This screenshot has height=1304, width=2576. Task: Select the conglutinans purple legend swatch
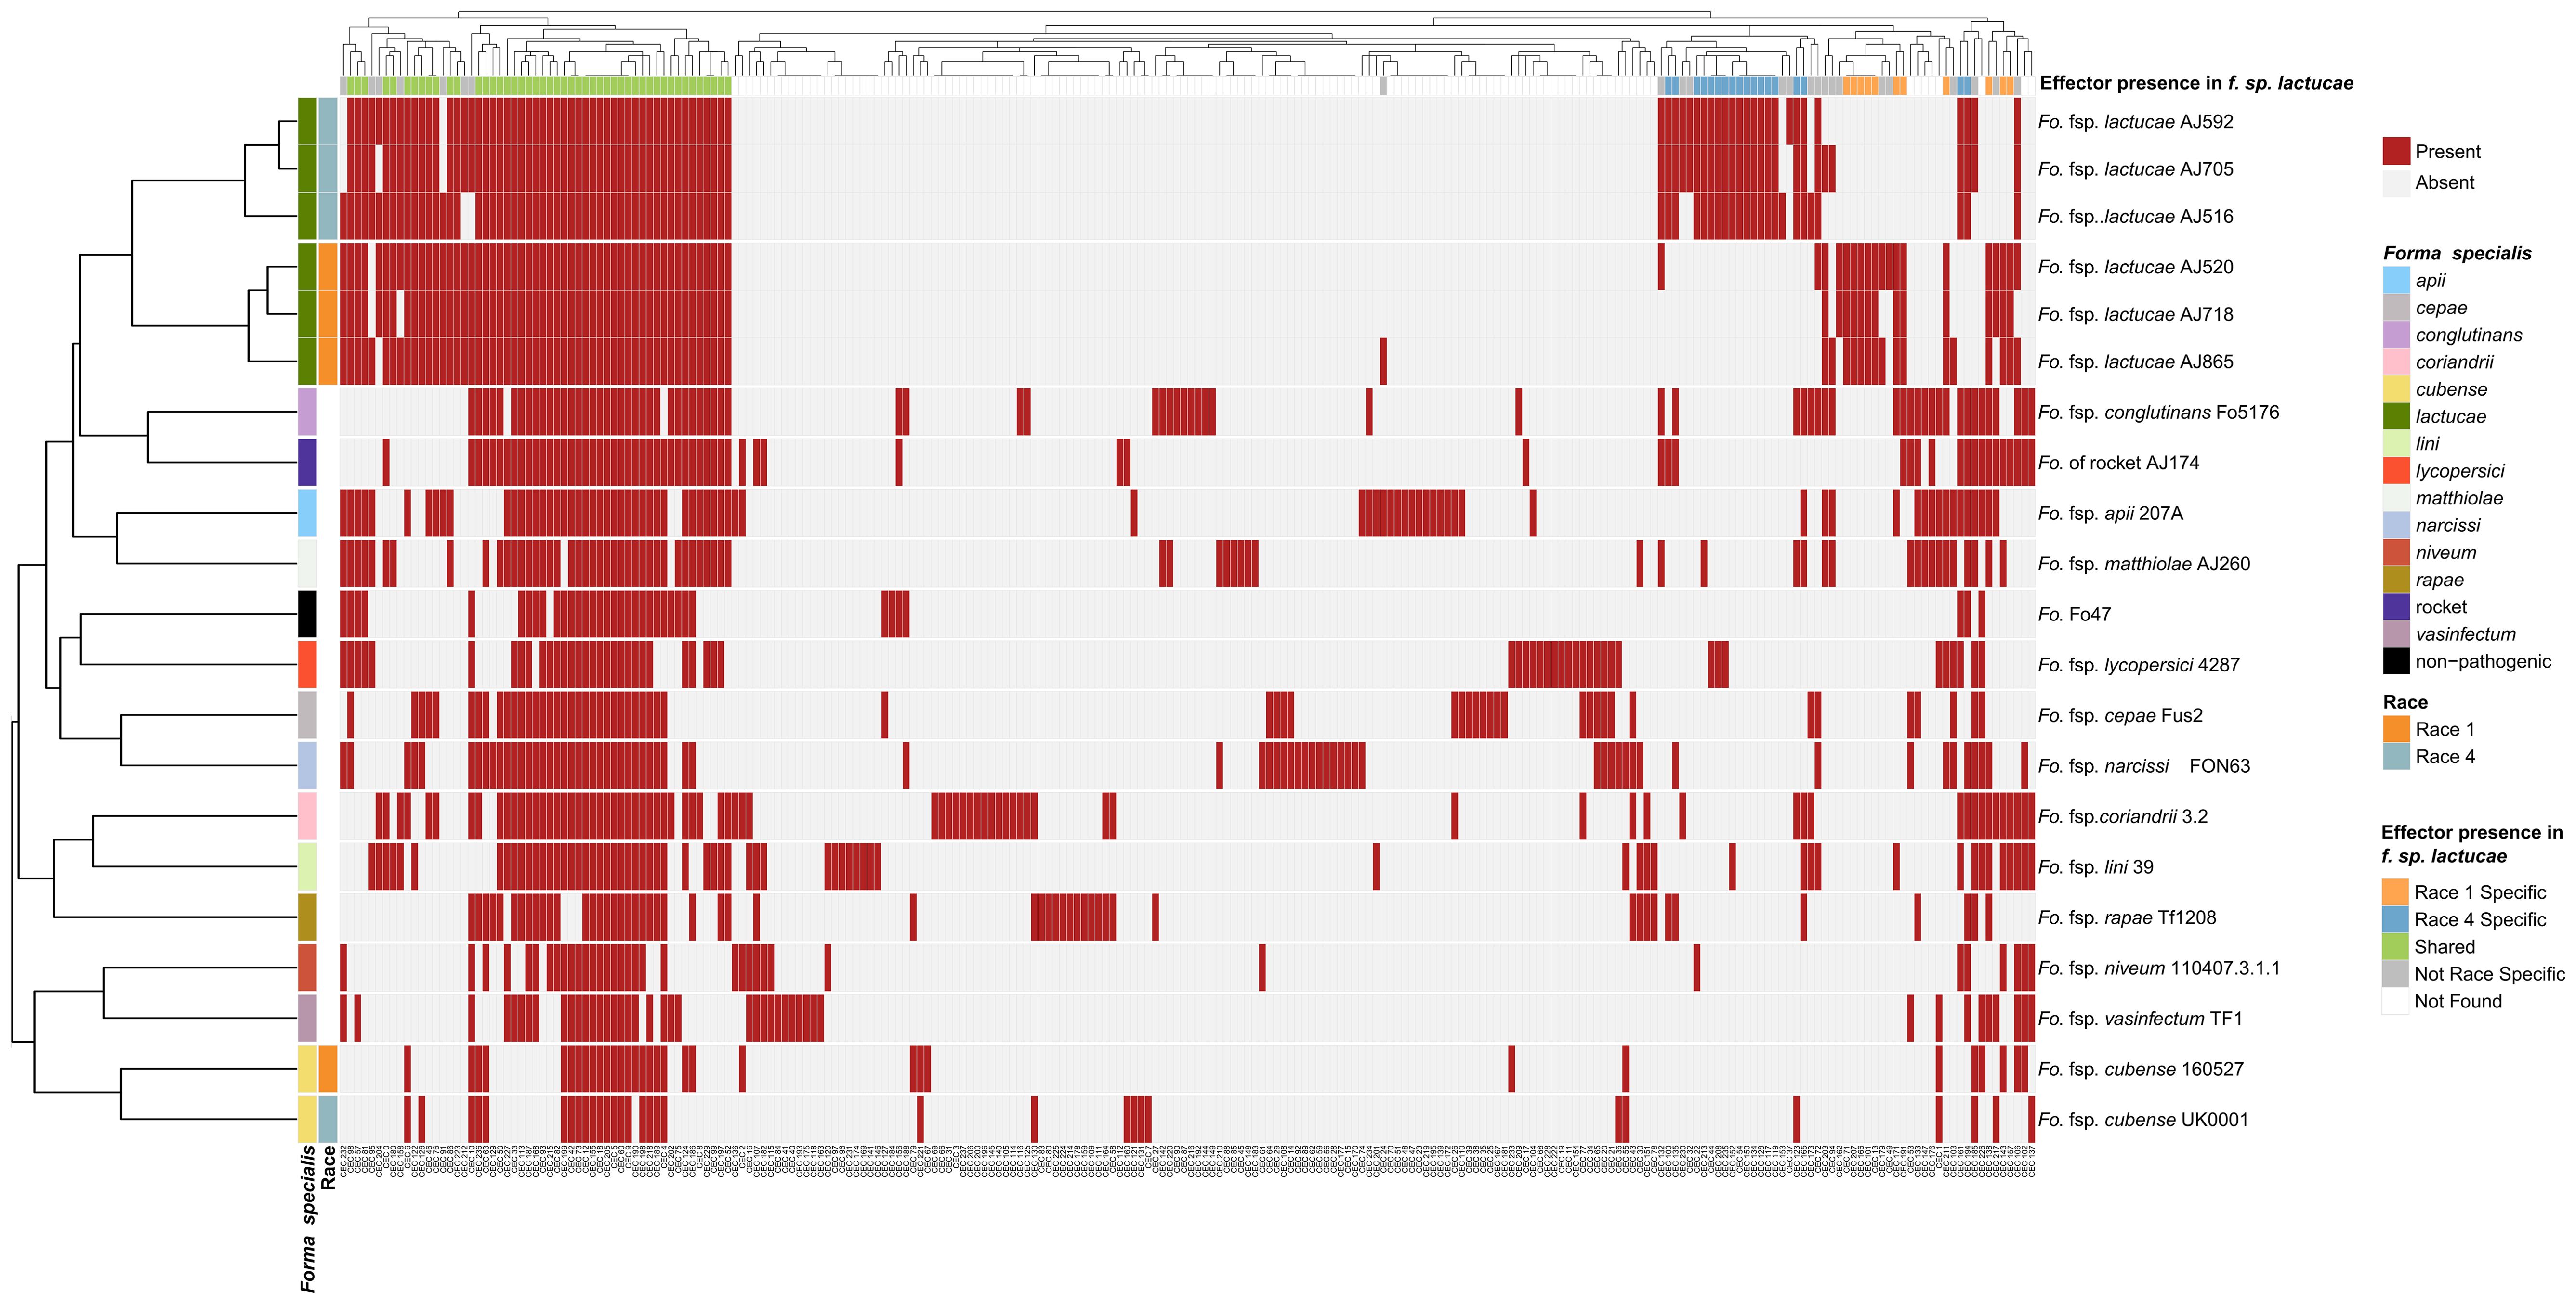pyautogui.click(x=2396, y=335)
